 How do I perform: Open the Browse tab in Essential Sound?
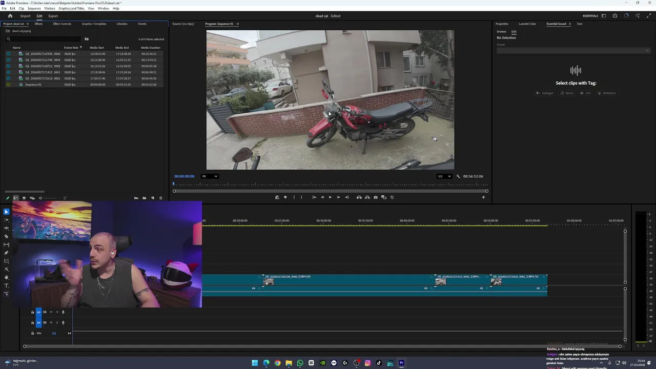point(501,32)
